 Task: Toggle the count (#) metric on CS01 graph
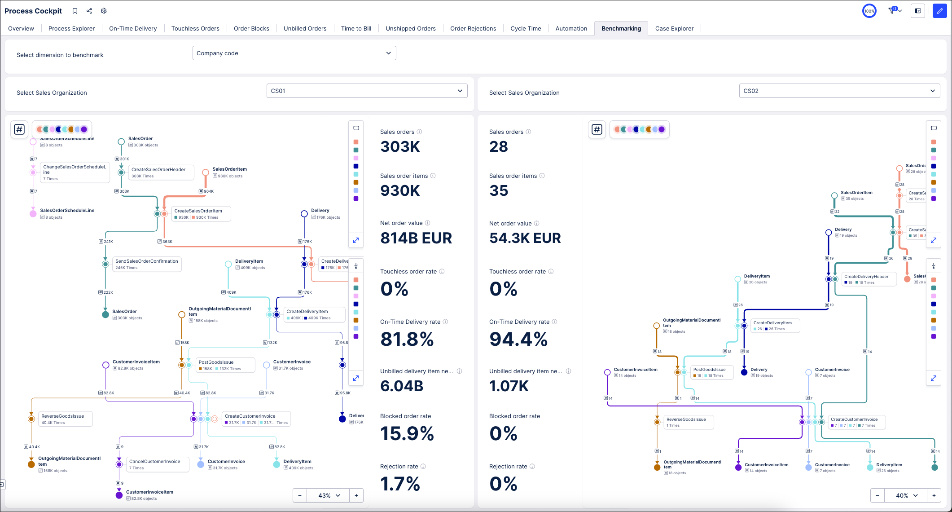[19, 129]
